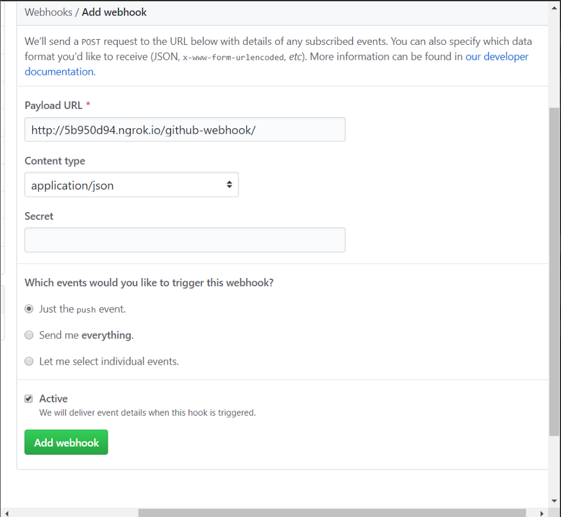Open the Content type dropdown
Viewport: 561px width, 517px height.
(x=131, y=184)
